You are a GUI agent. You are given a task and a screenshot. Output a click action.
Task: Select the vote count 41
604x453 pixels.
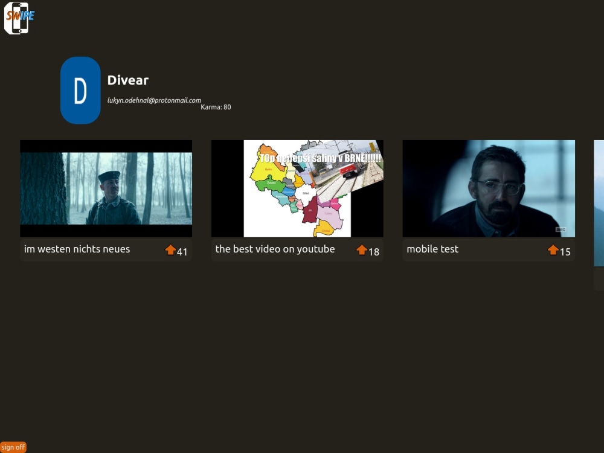coord(182,252)
